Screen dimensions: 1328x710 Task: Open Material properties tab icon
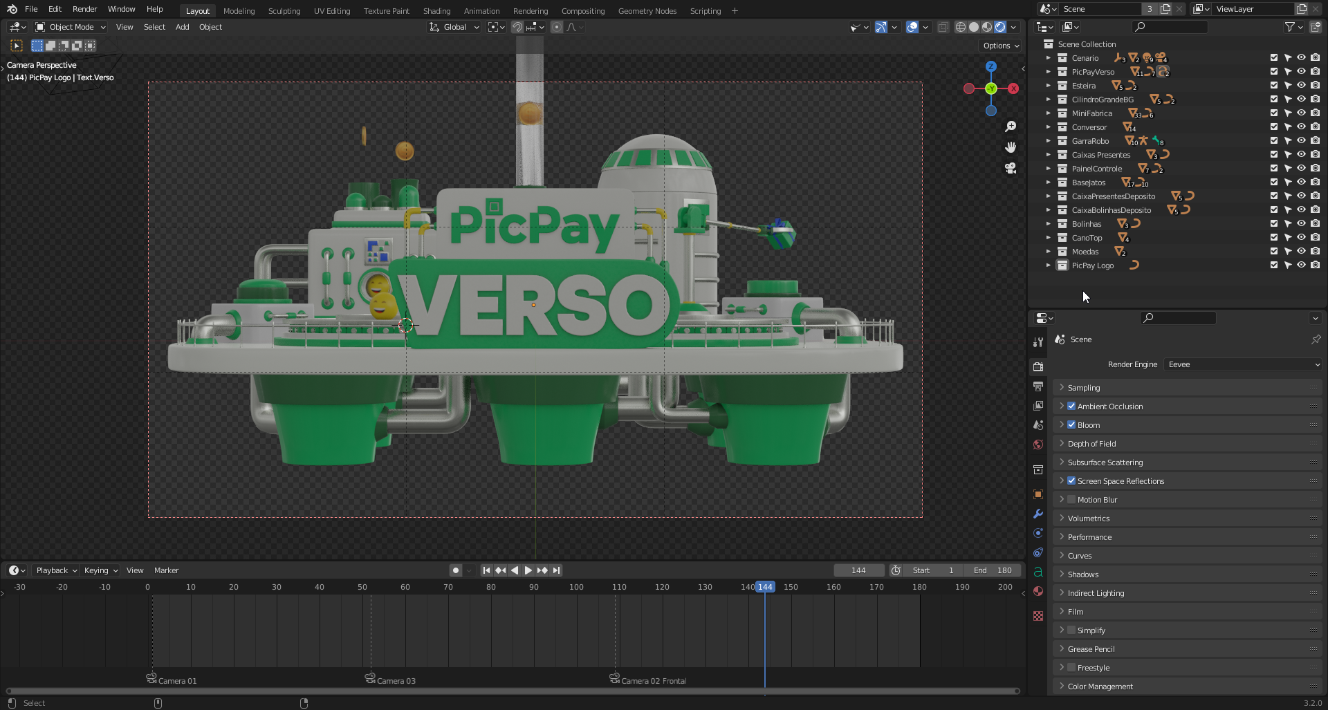pyautogui.click(x=1038, y=591)
